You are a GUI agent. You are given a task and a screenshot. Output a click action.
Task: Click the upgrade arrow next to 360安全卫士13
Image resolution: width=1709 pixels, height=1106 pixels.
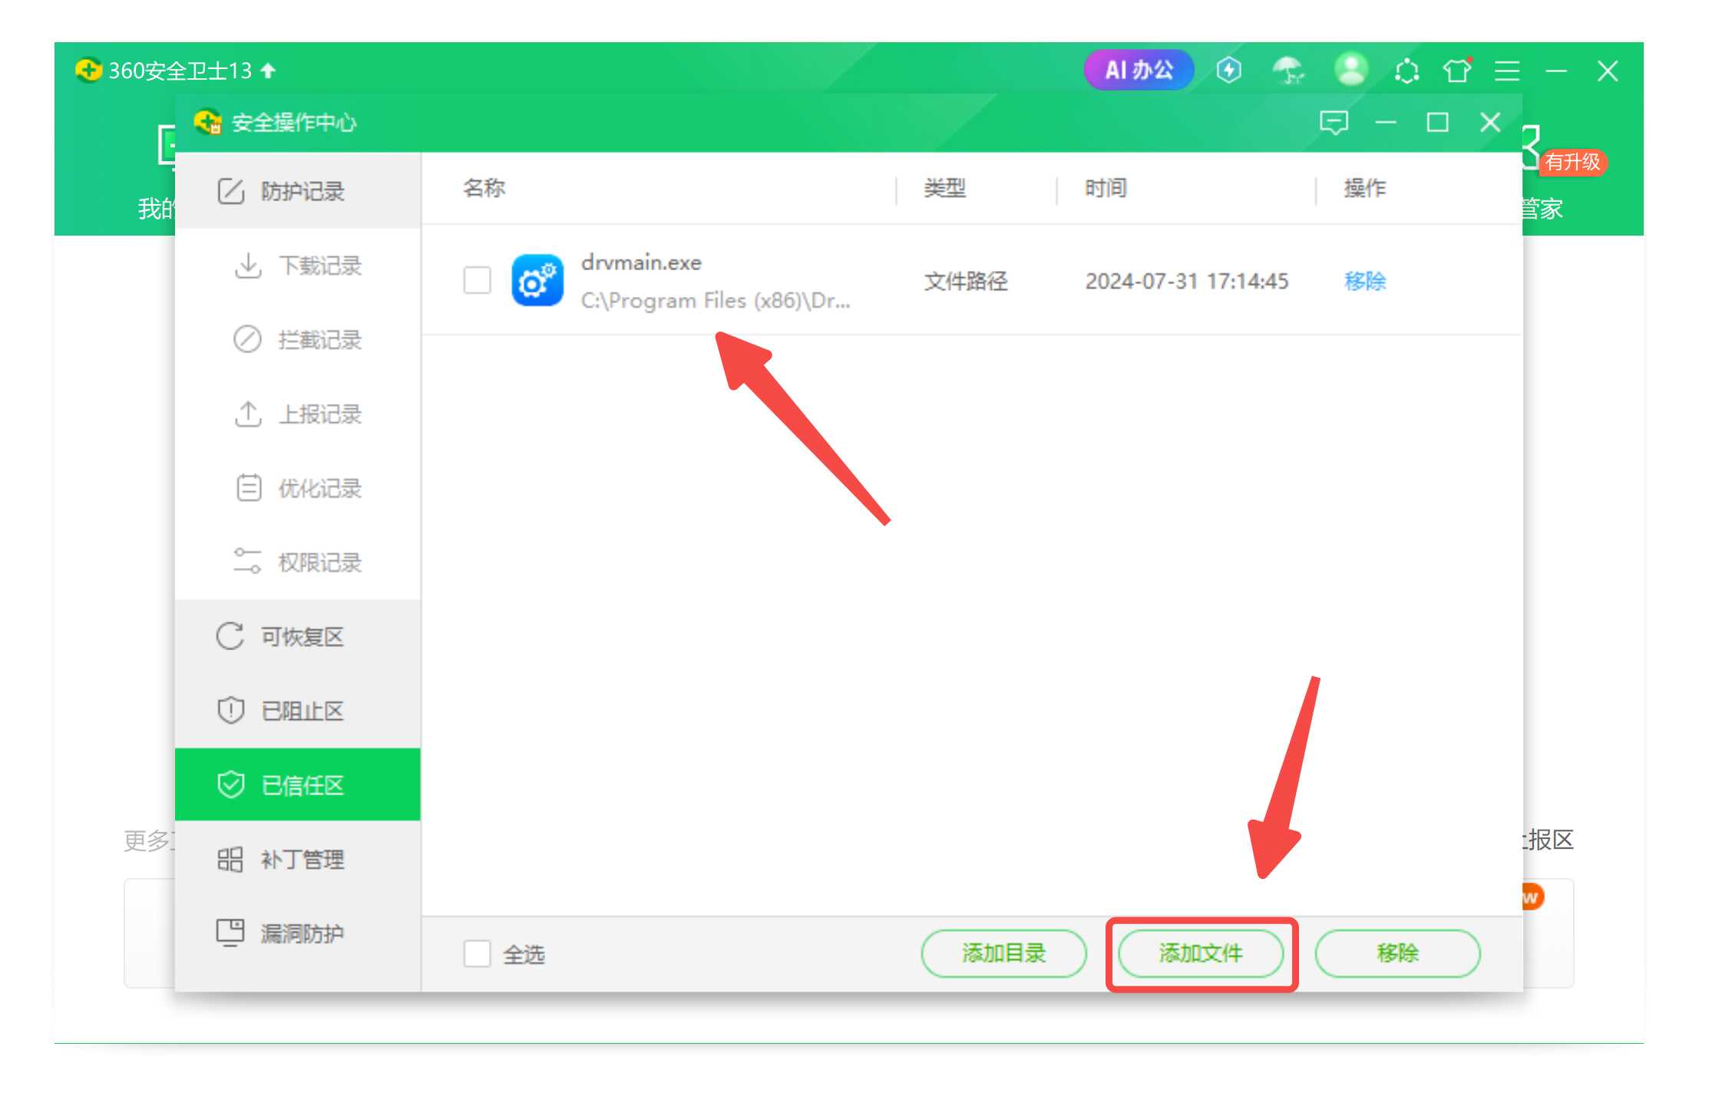click(x=268, y=71)
